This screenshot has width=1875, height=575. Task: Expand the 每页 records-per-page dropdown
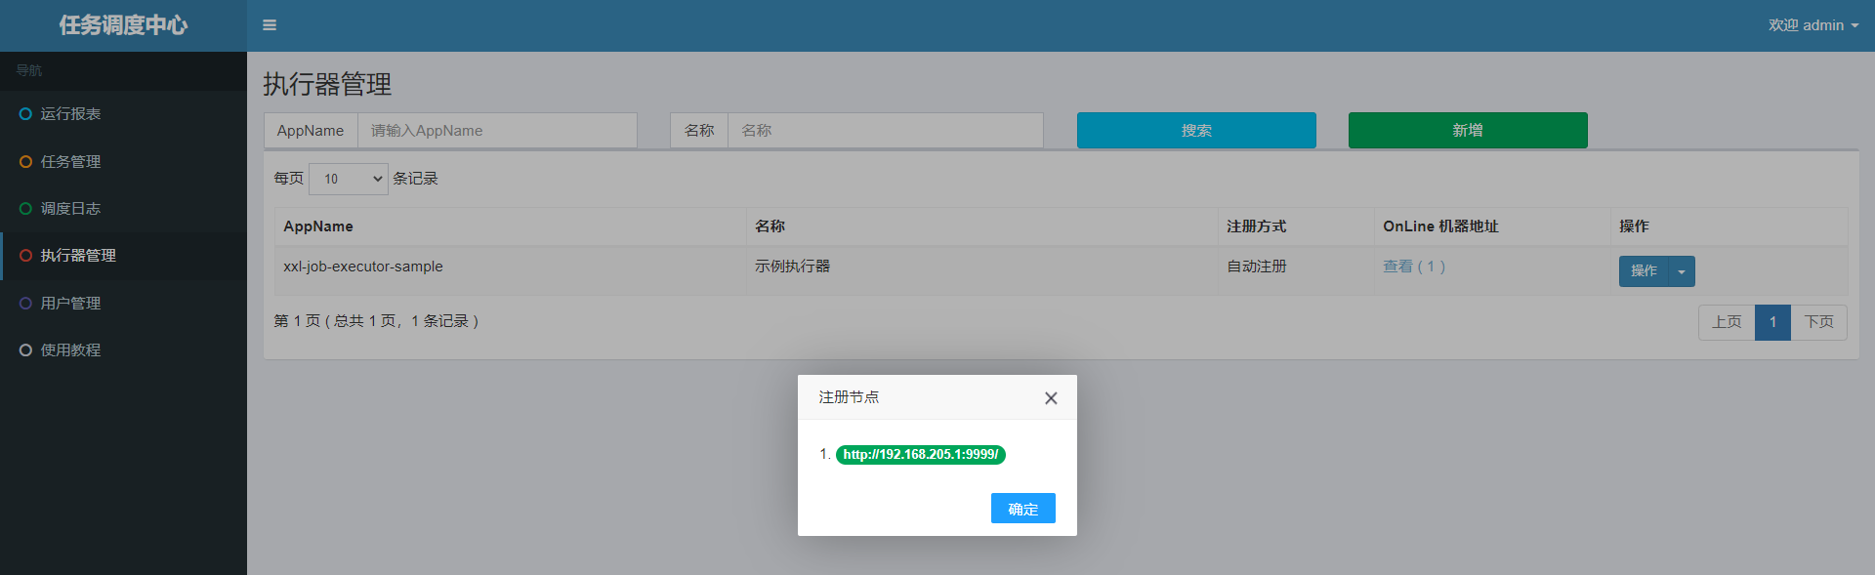(349, 179)
